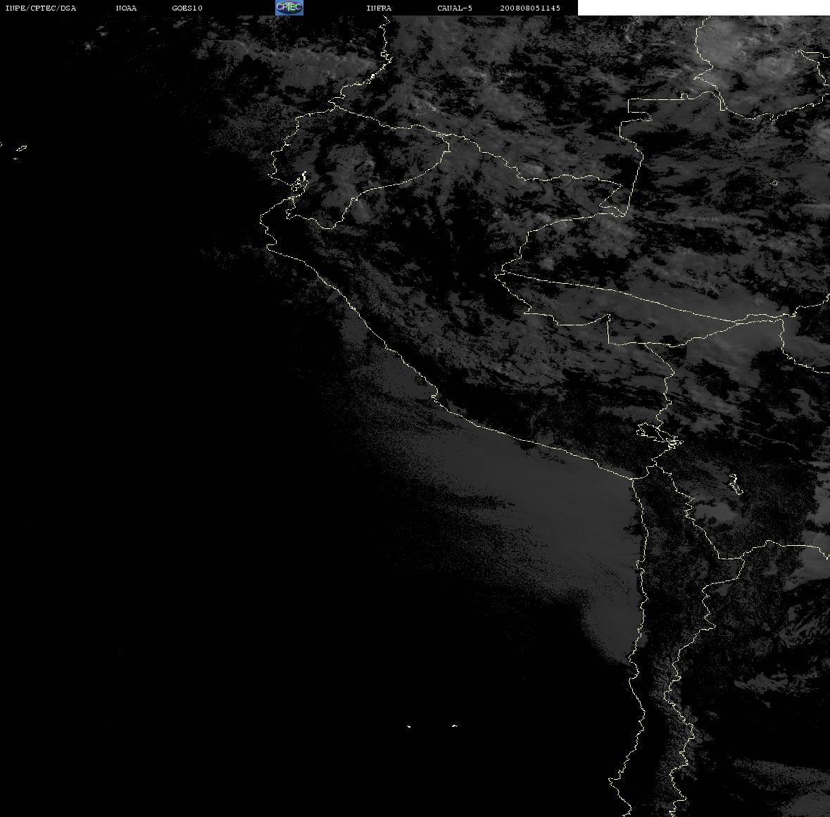This screenshot has height=817, width=830.
Task: Click the CANAL-5 channel label
Action: (x=455, y=8)
